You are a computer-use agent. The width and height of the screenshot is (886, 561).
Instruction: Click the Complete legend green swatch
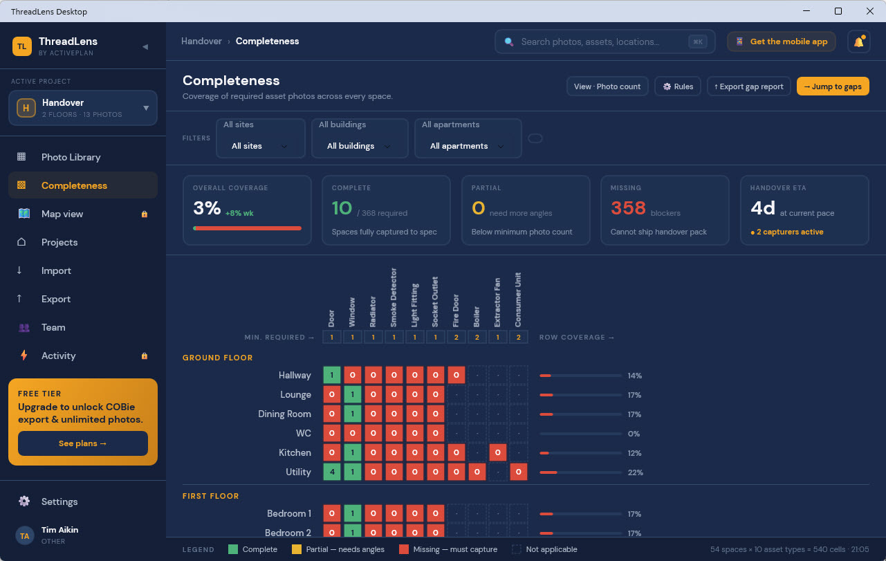pyautogui.click(x=233, y=549)
